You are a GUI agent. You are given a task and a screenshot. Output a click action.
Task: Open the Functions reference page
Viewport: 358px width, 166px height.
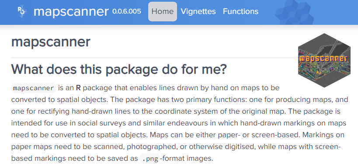[x=241, y=11]
